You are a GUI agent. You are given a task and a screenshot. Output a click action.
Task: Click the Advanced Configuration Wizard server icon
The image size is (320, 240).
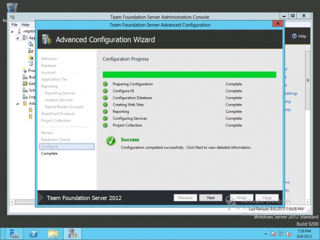pos(47,39)
